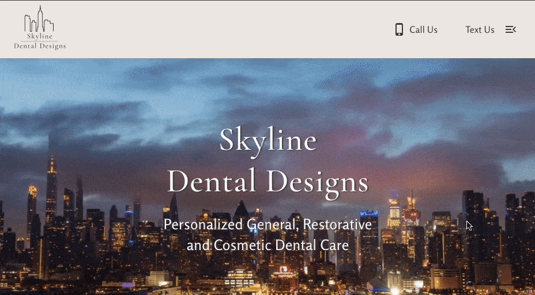Click the large Skyline hero heading

tap(268, 141)
